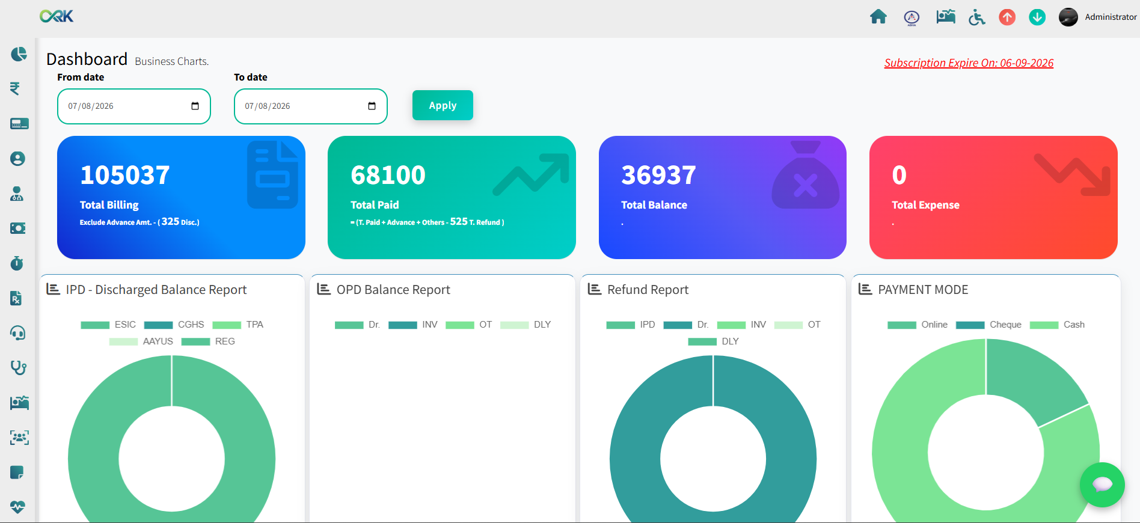The width and height of the screenshot is (1140, 523).
Task: Toggle REG legend in IPD Discharged report
Action: 208,341
